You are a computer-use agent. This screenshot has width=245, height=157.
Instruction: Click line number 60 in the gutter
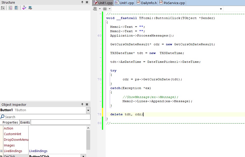99,36
